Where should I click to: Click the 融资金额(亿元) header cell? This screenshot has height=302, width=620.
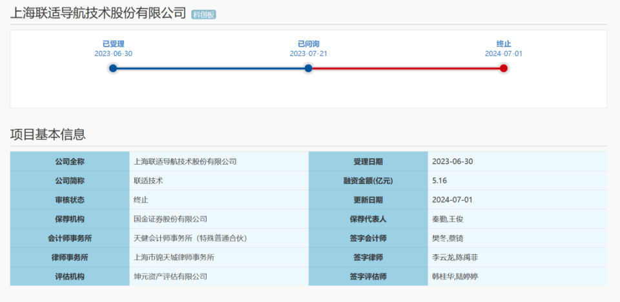[x=368, y=181]
